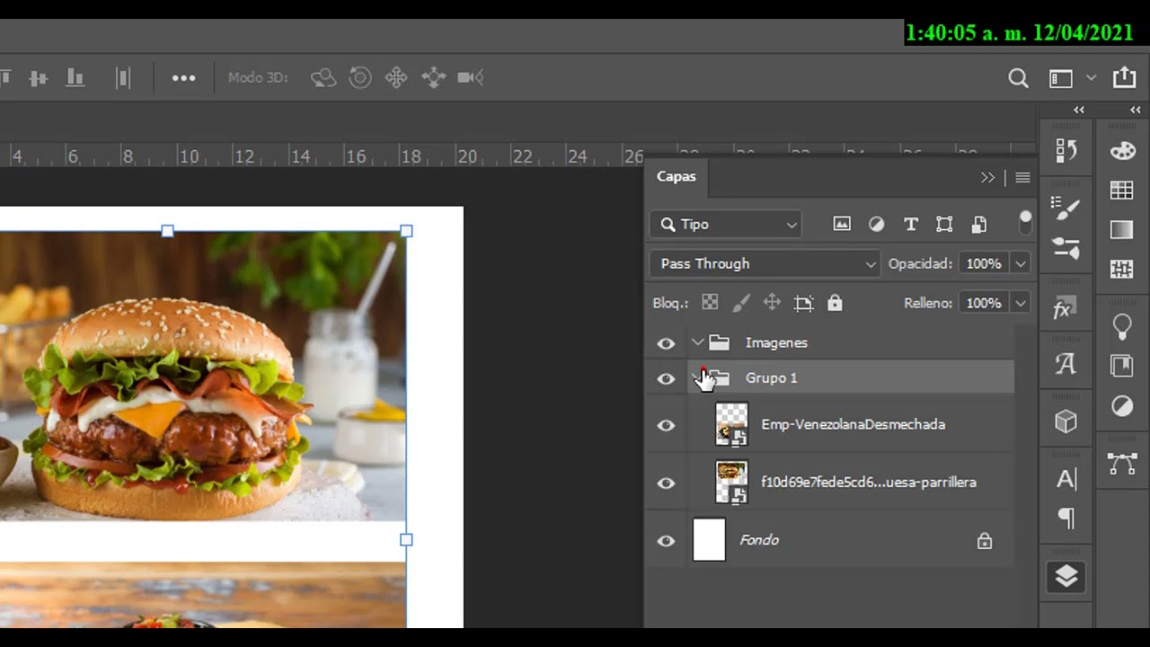This screenshot has width=1150, height=647.
Task: Collapse the Imagenes group chevron
Action: (x=697, y=342)
